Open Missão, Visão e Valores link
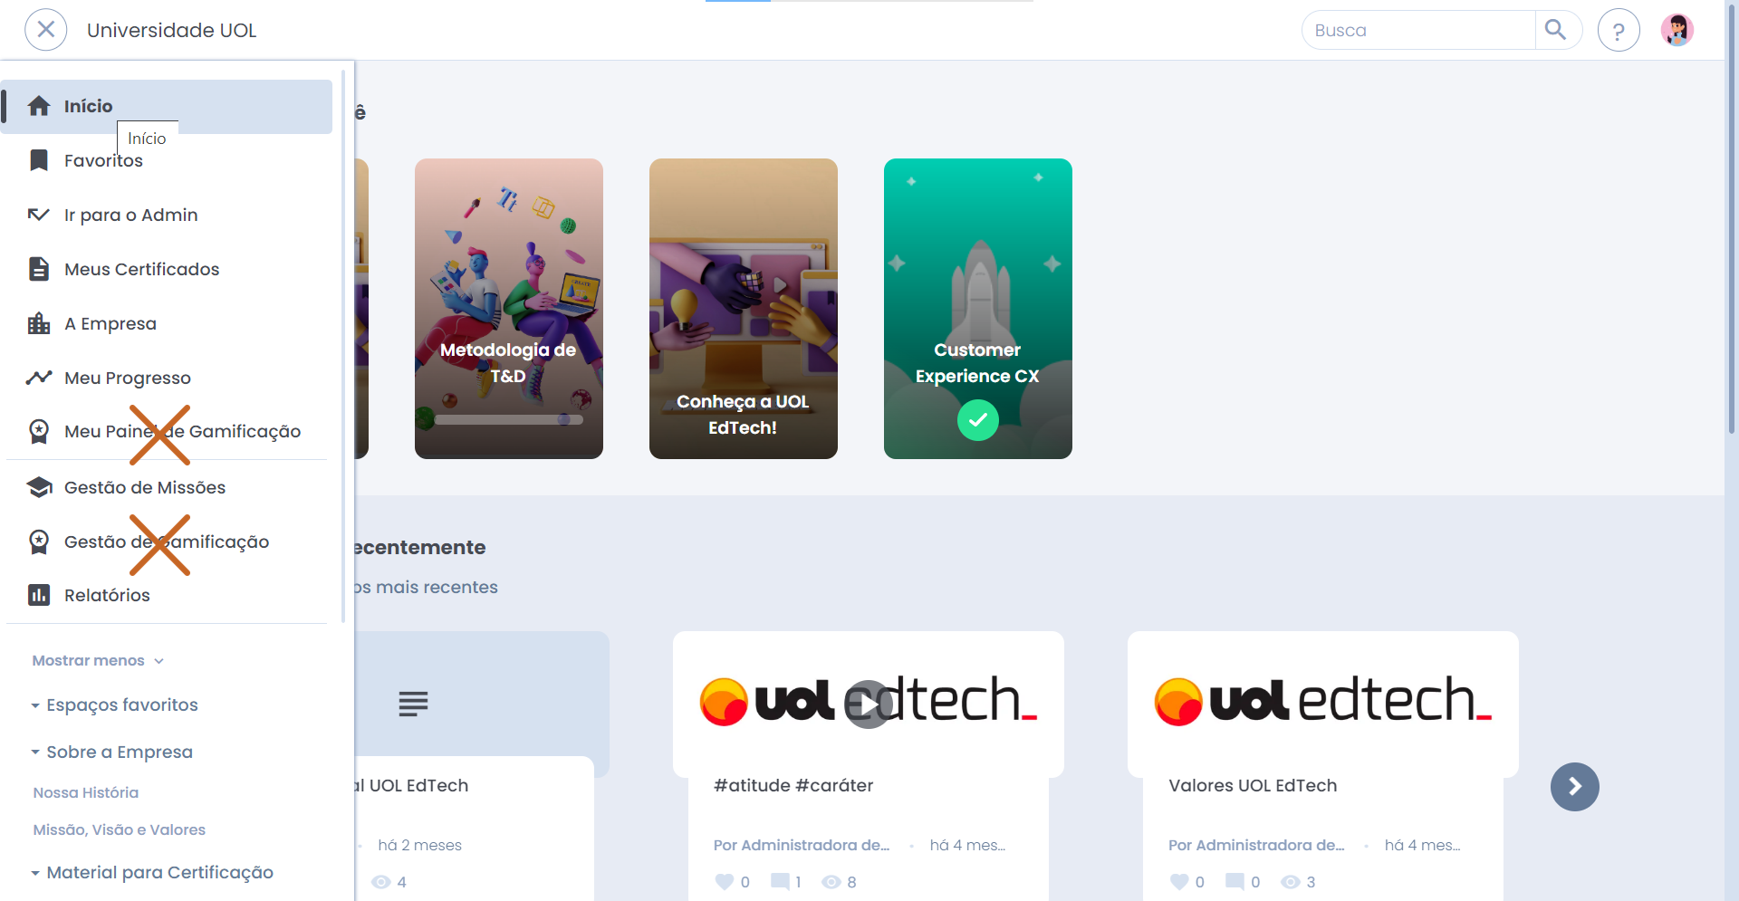 click(120, 829)
